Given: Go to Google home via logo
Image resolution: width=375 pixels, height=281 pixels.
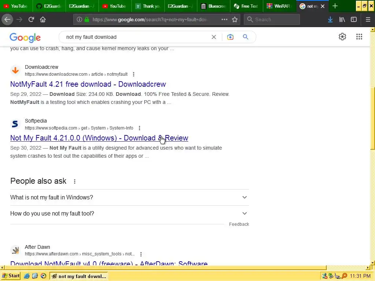Looking at the screenshot, I should pos(25,38).
